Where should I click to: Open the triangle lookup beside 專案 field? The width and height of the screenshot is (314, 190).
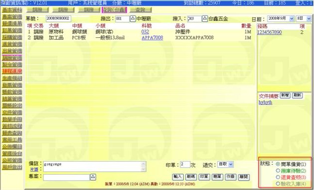pyautogui.click(x=93, y=177)
